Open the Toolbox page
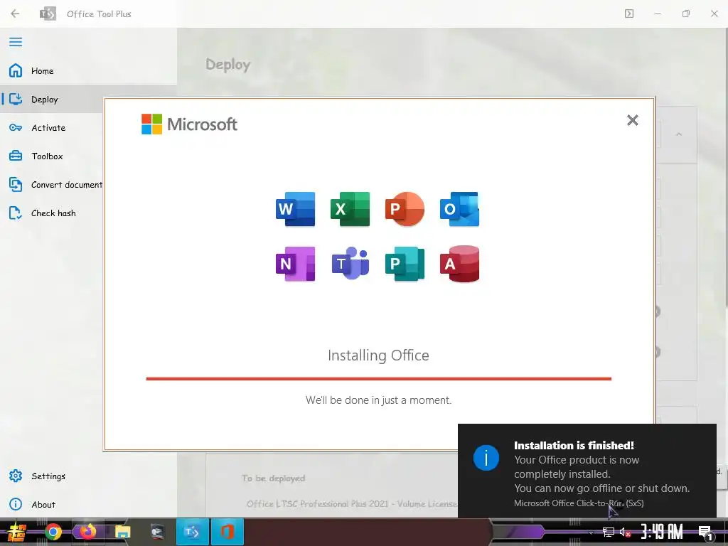 [52, 156]
